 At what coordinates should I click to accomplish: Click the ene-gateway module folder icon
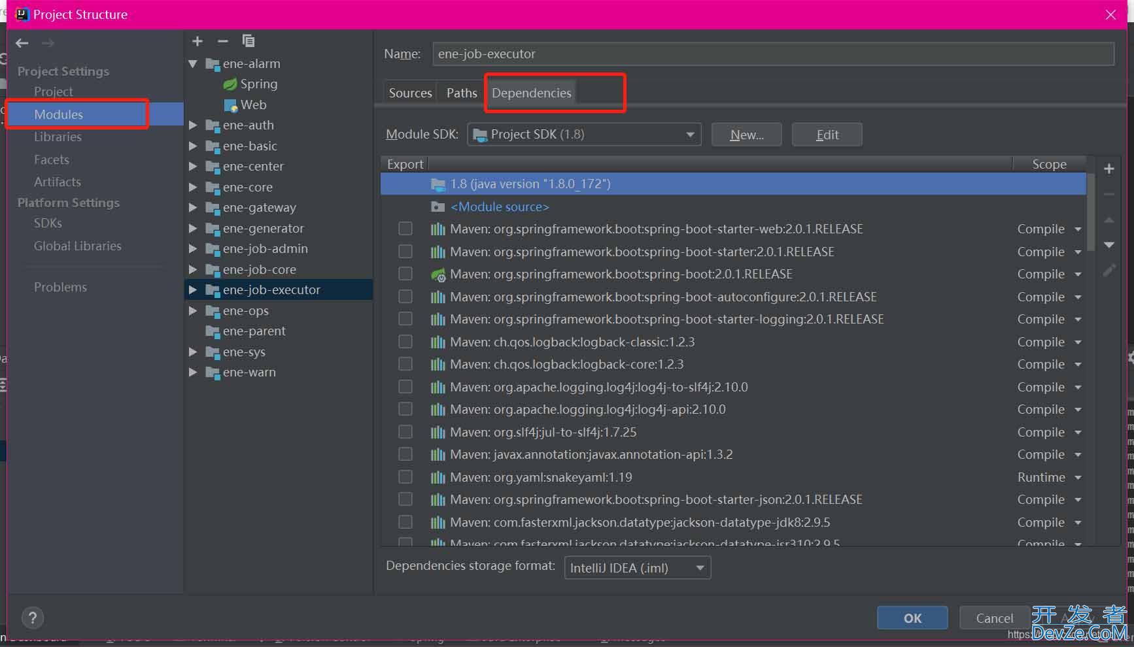(x=213, y=208)
